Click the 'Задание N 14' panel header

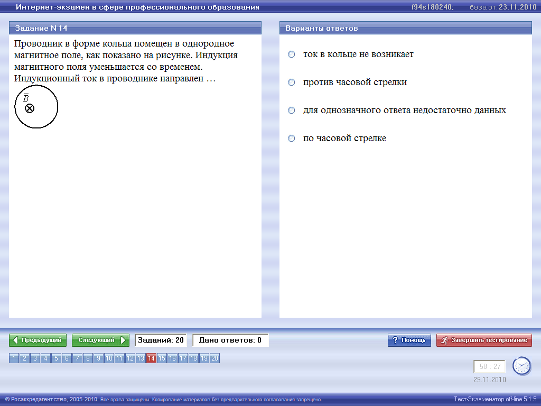[x=135, y=28]
